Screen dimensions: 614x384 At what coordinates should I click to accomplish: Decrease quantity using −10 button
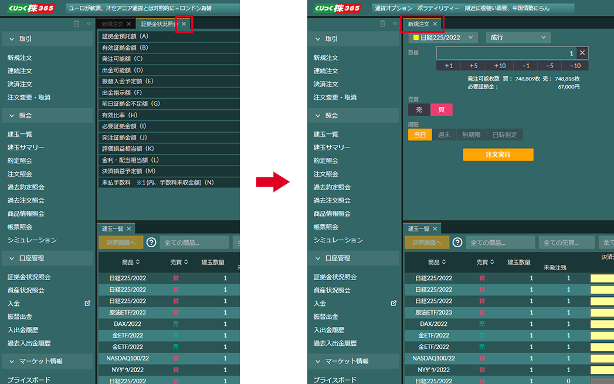pos(575,66)
